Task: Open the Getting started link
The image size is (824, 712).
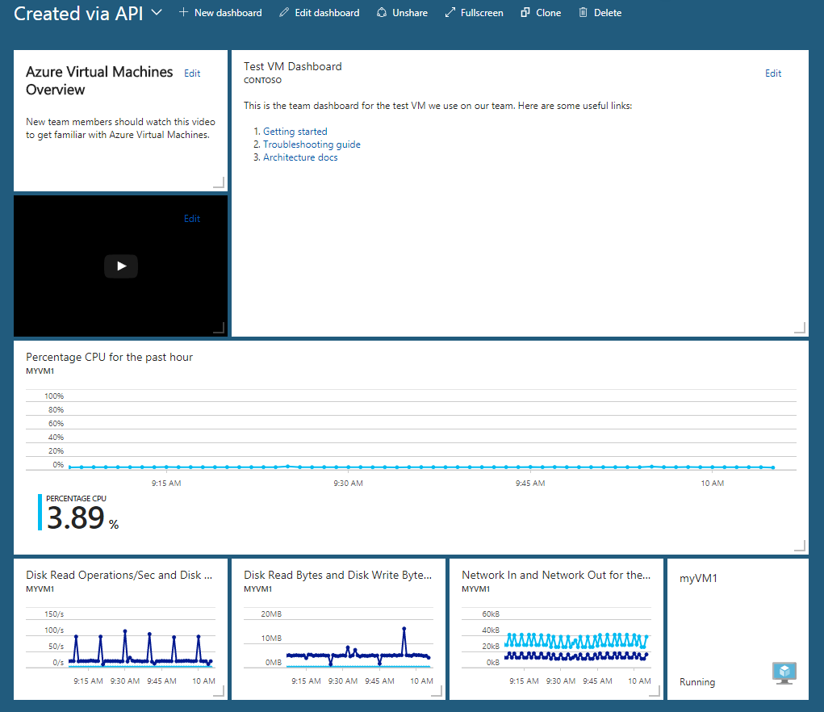Action: pyautogui.click(x=295, y=132)
